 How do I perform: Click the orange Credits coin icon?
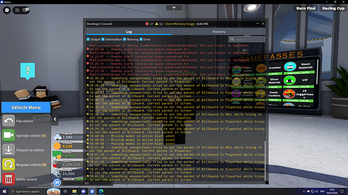click(x=57, y=146)
